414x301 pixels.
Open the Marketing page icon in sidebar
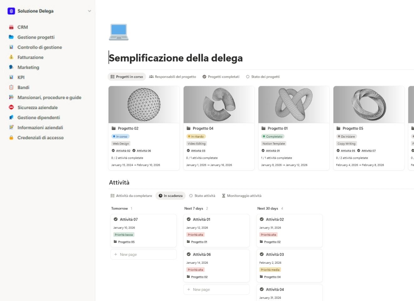(x=11, y=67)
